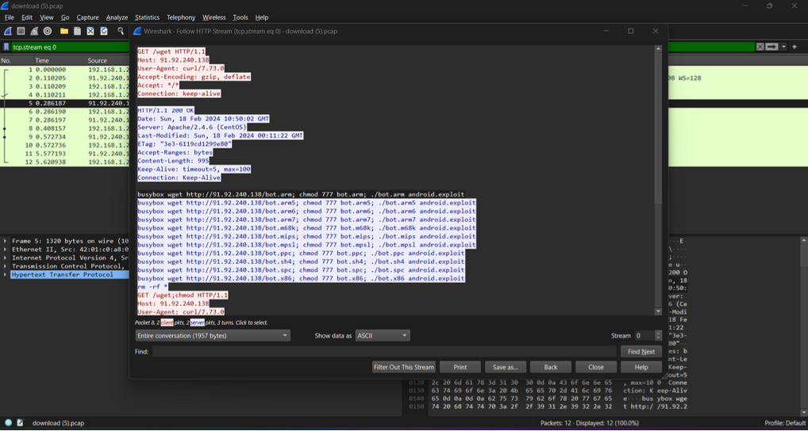
Task: Open the Tools menu
Action: pyautogui.click(x=240, y=17)
